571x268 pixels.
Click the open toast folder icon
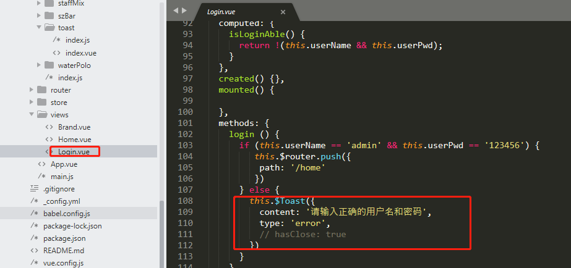tap(49, 28)
